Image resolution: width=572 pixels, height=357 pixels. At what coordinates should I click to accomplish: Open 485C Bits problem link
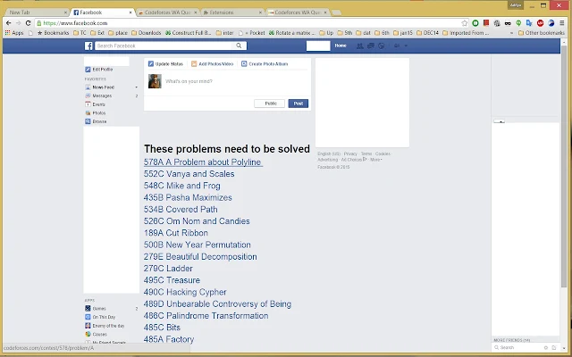(162, 328)
